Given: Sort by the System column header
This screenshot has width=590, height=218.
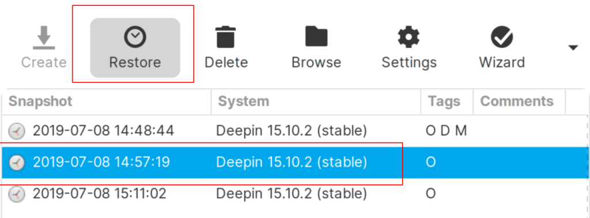Looking at the screenshot, I should pos(244,101).
